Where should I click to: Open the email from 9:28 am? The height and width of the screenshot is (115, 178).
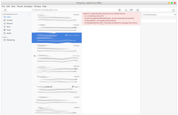coord(57,69)
